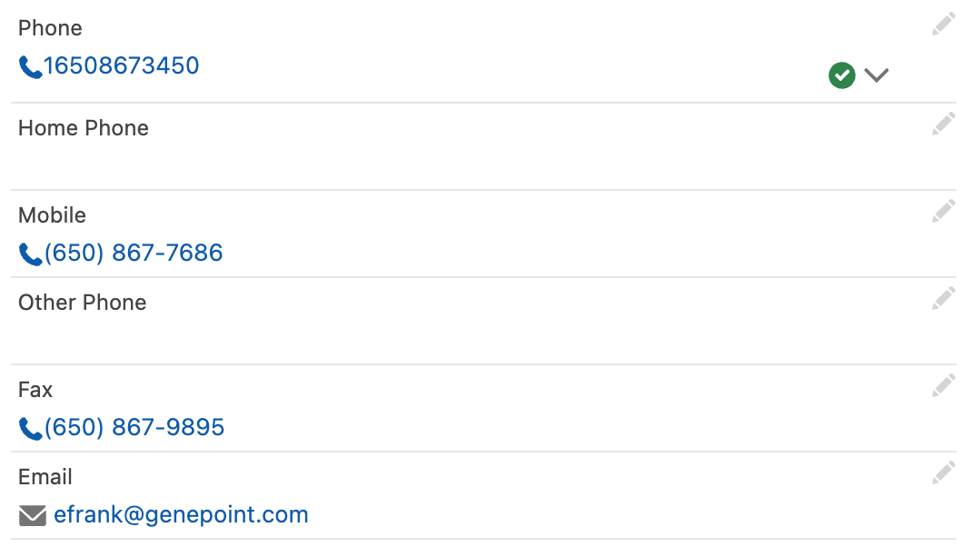
Task: Click the green verified checkmark icon
Action: pos(842,75)
